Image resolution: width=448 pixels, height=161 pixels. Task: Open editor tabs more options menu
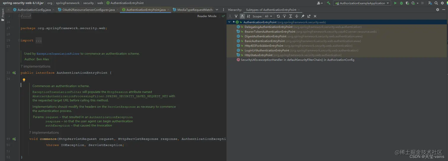(x=223, y=10)
